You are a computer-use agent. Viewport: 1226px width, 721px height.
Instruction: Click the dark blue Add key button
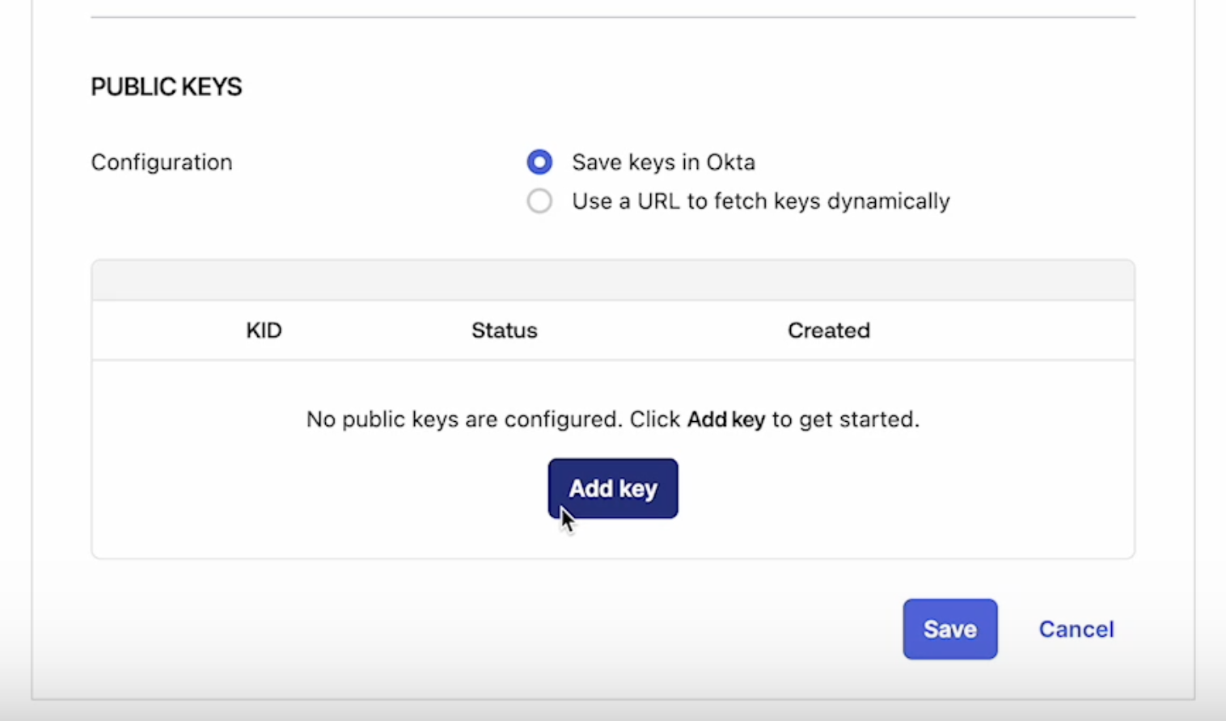coord(613,488)
